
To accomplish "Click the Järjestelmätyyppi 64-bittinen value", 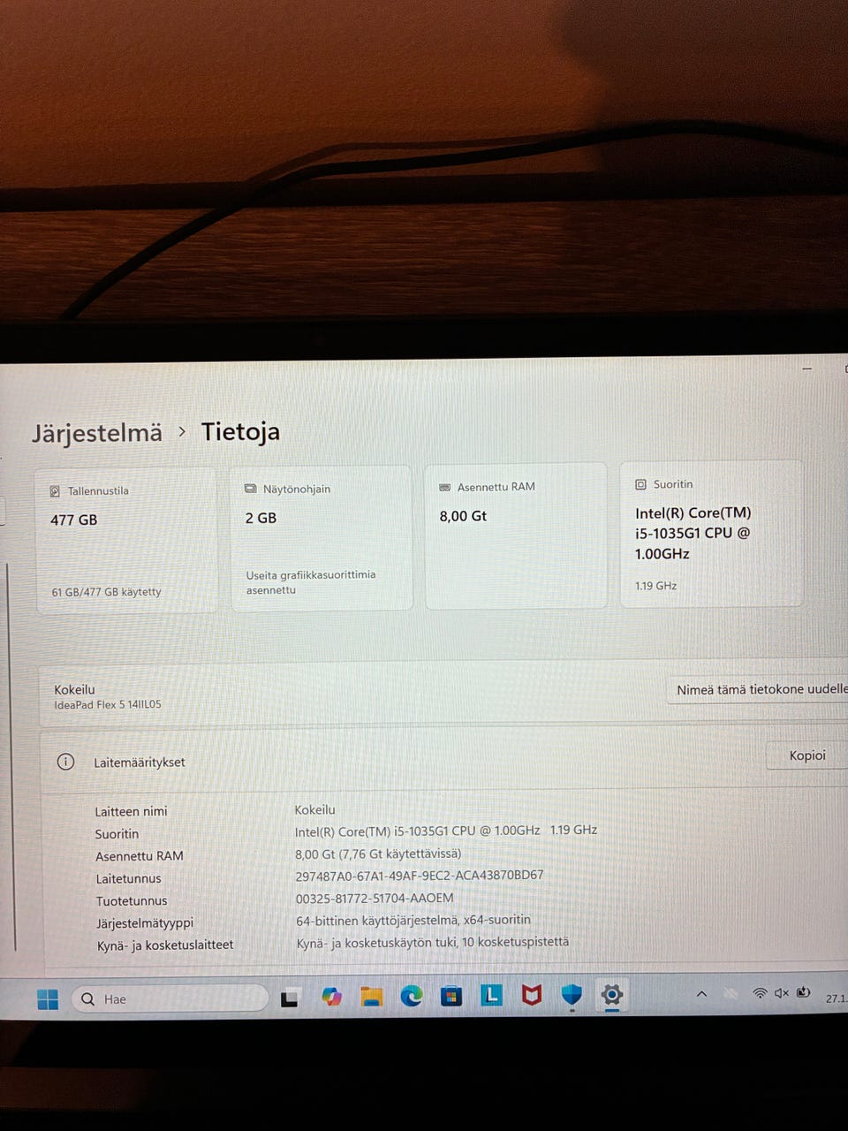I will point(413,920).
